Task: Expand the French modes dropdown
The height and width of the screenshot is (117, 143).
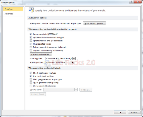Action: 74,58
